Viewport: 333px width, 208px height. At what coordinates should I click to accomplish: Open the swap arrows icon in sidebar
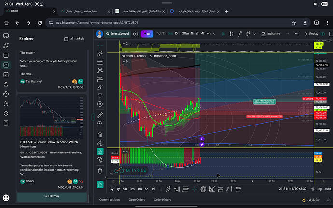(6, 45)
